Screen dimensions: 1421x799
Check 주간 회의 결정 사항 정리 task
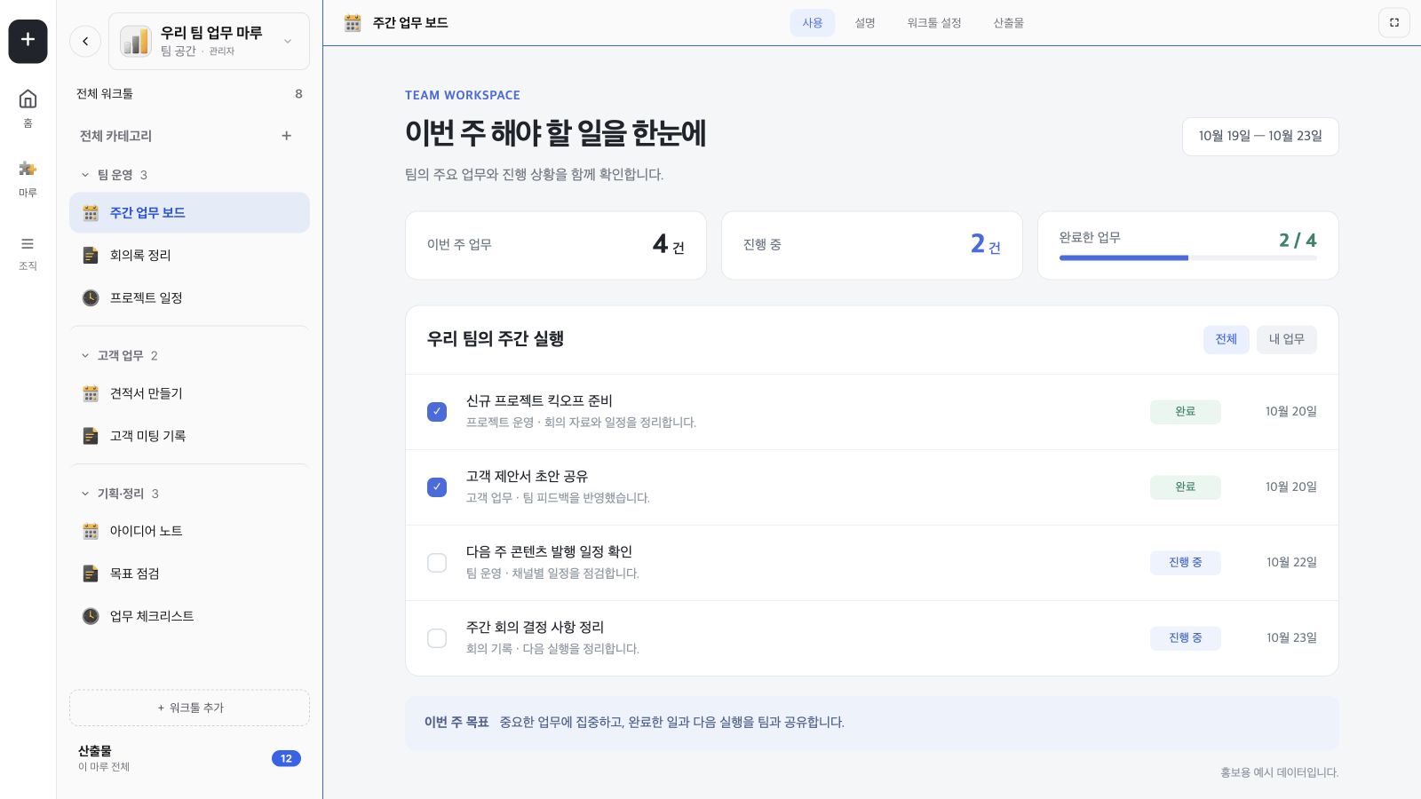(437, 638)
